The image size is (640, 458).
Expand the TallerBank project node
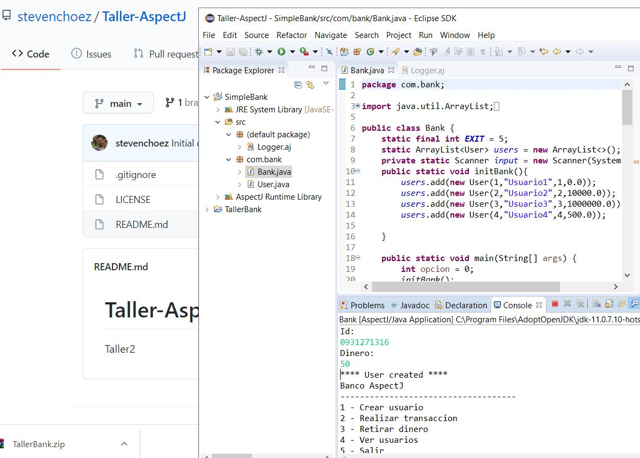coord(207,209)
